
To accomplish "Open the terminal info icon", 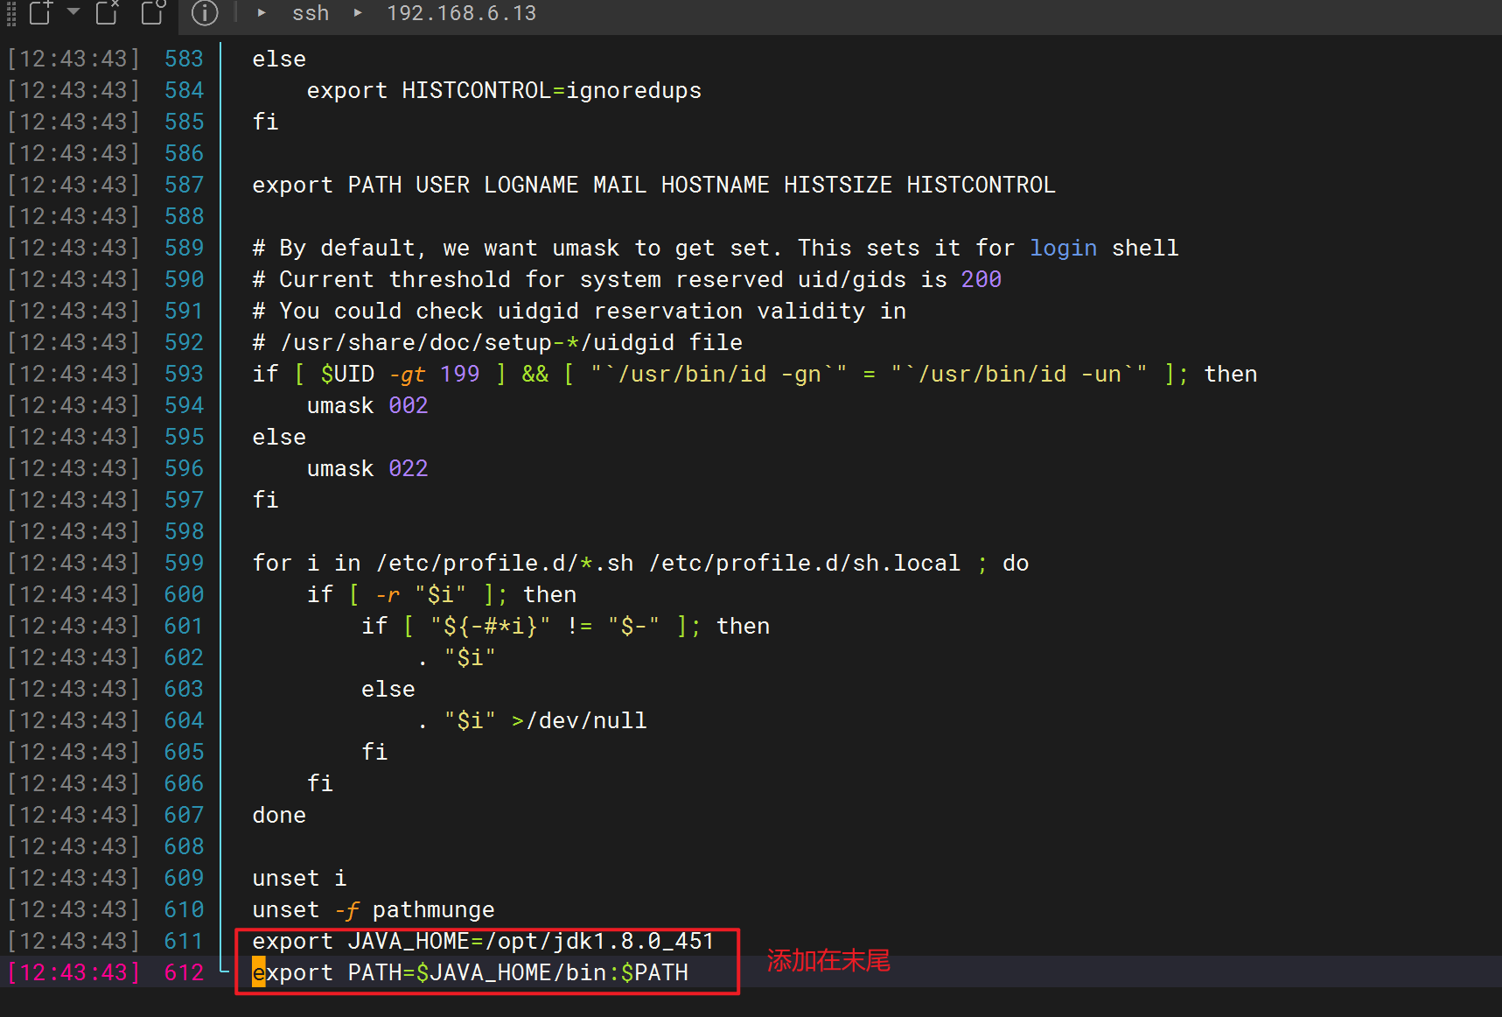I will point(206,14).
